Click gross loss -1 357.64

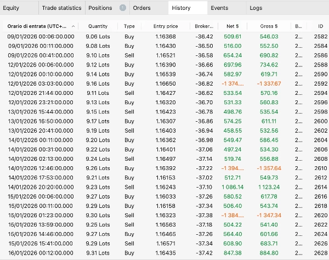click(x=269, y=168)
